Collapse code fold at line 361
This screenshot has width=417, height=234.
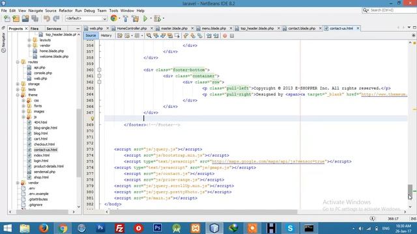tap(99, 76)
